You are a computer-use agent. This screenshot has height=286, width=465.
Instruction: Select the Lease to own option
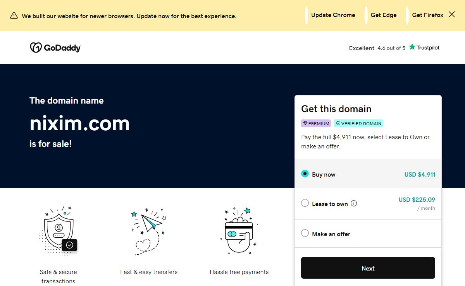point(305,203)
